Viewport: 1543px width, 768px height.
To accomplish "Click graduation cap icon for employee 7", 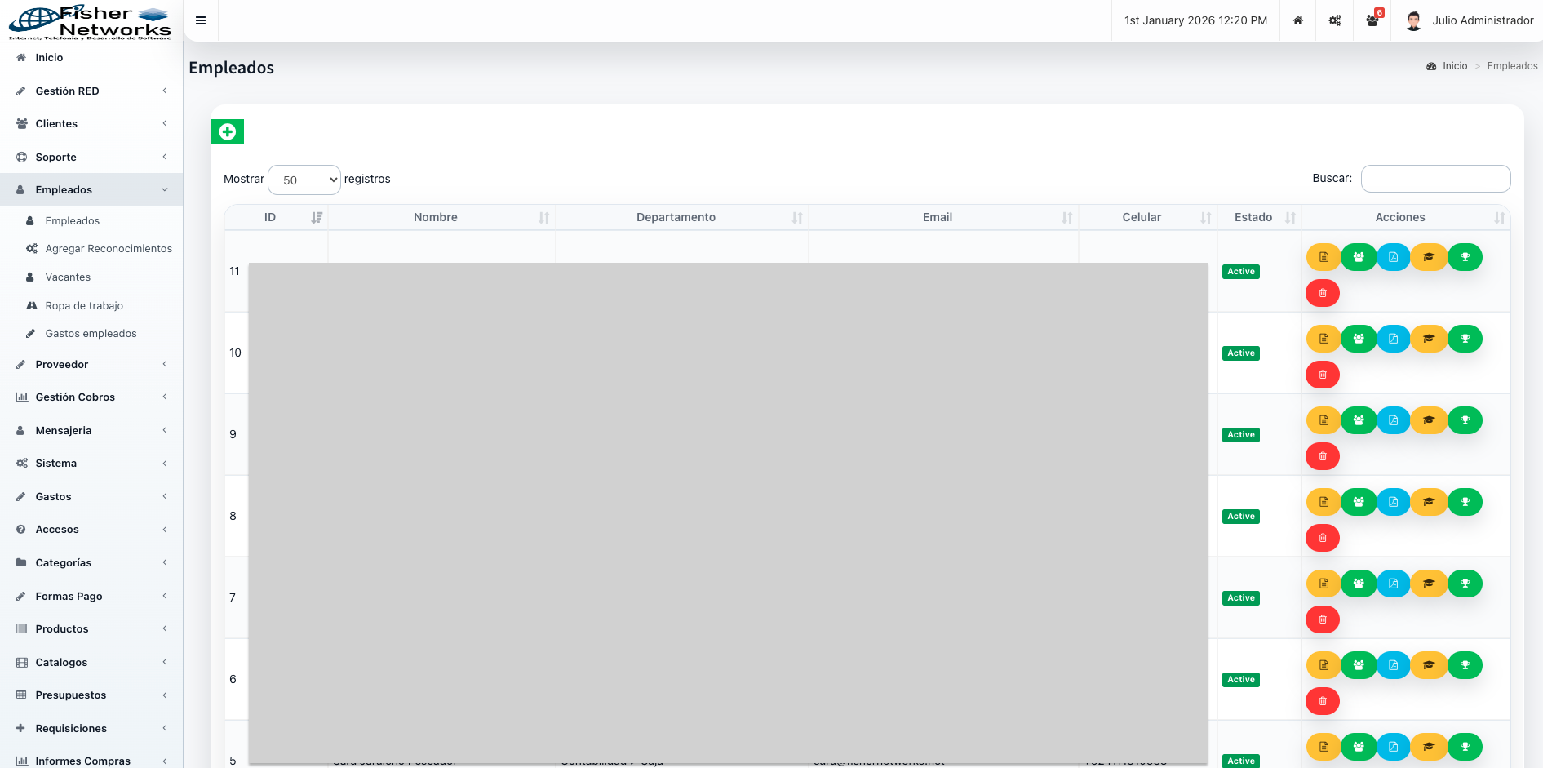I will (x=1429, y=584).
